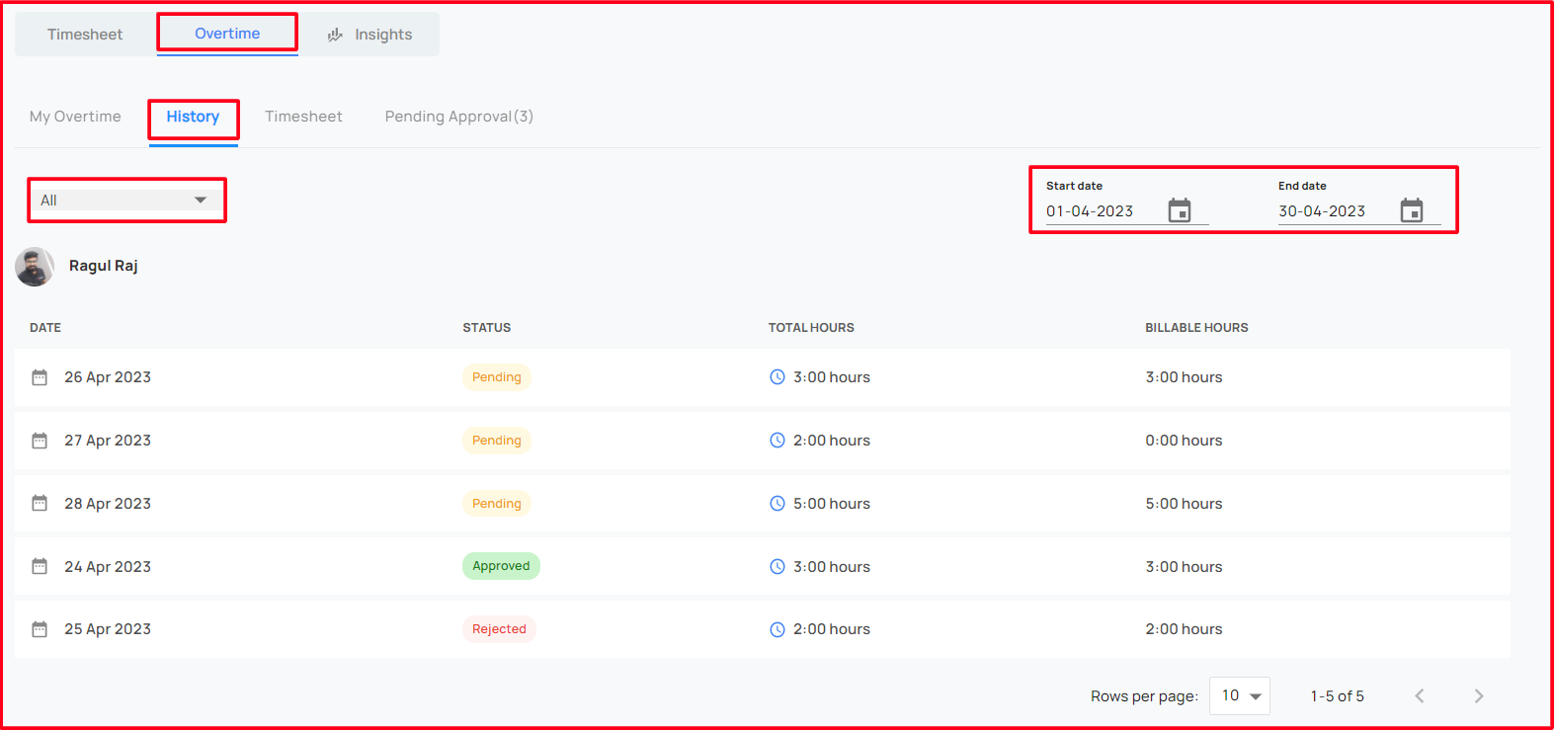Viewport: 1555px width, 730px height.
Task: Click the DATE column header
Action: (x=45, y=328)
